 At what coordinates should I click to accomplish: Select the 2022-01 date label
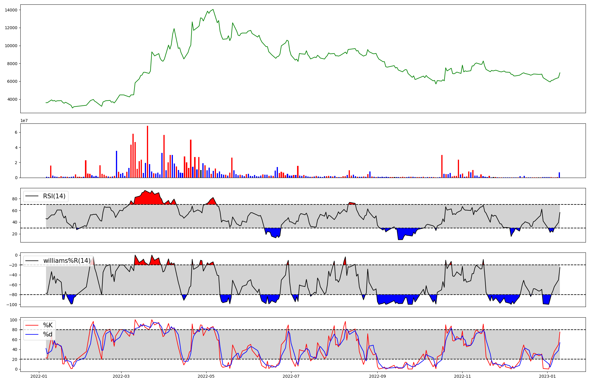tap(39, 376)
